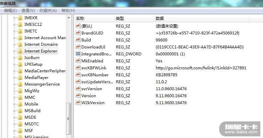Viewport: 263px width, 138px height.
Task: Select the MSF tree item
Action: point(29,130)
